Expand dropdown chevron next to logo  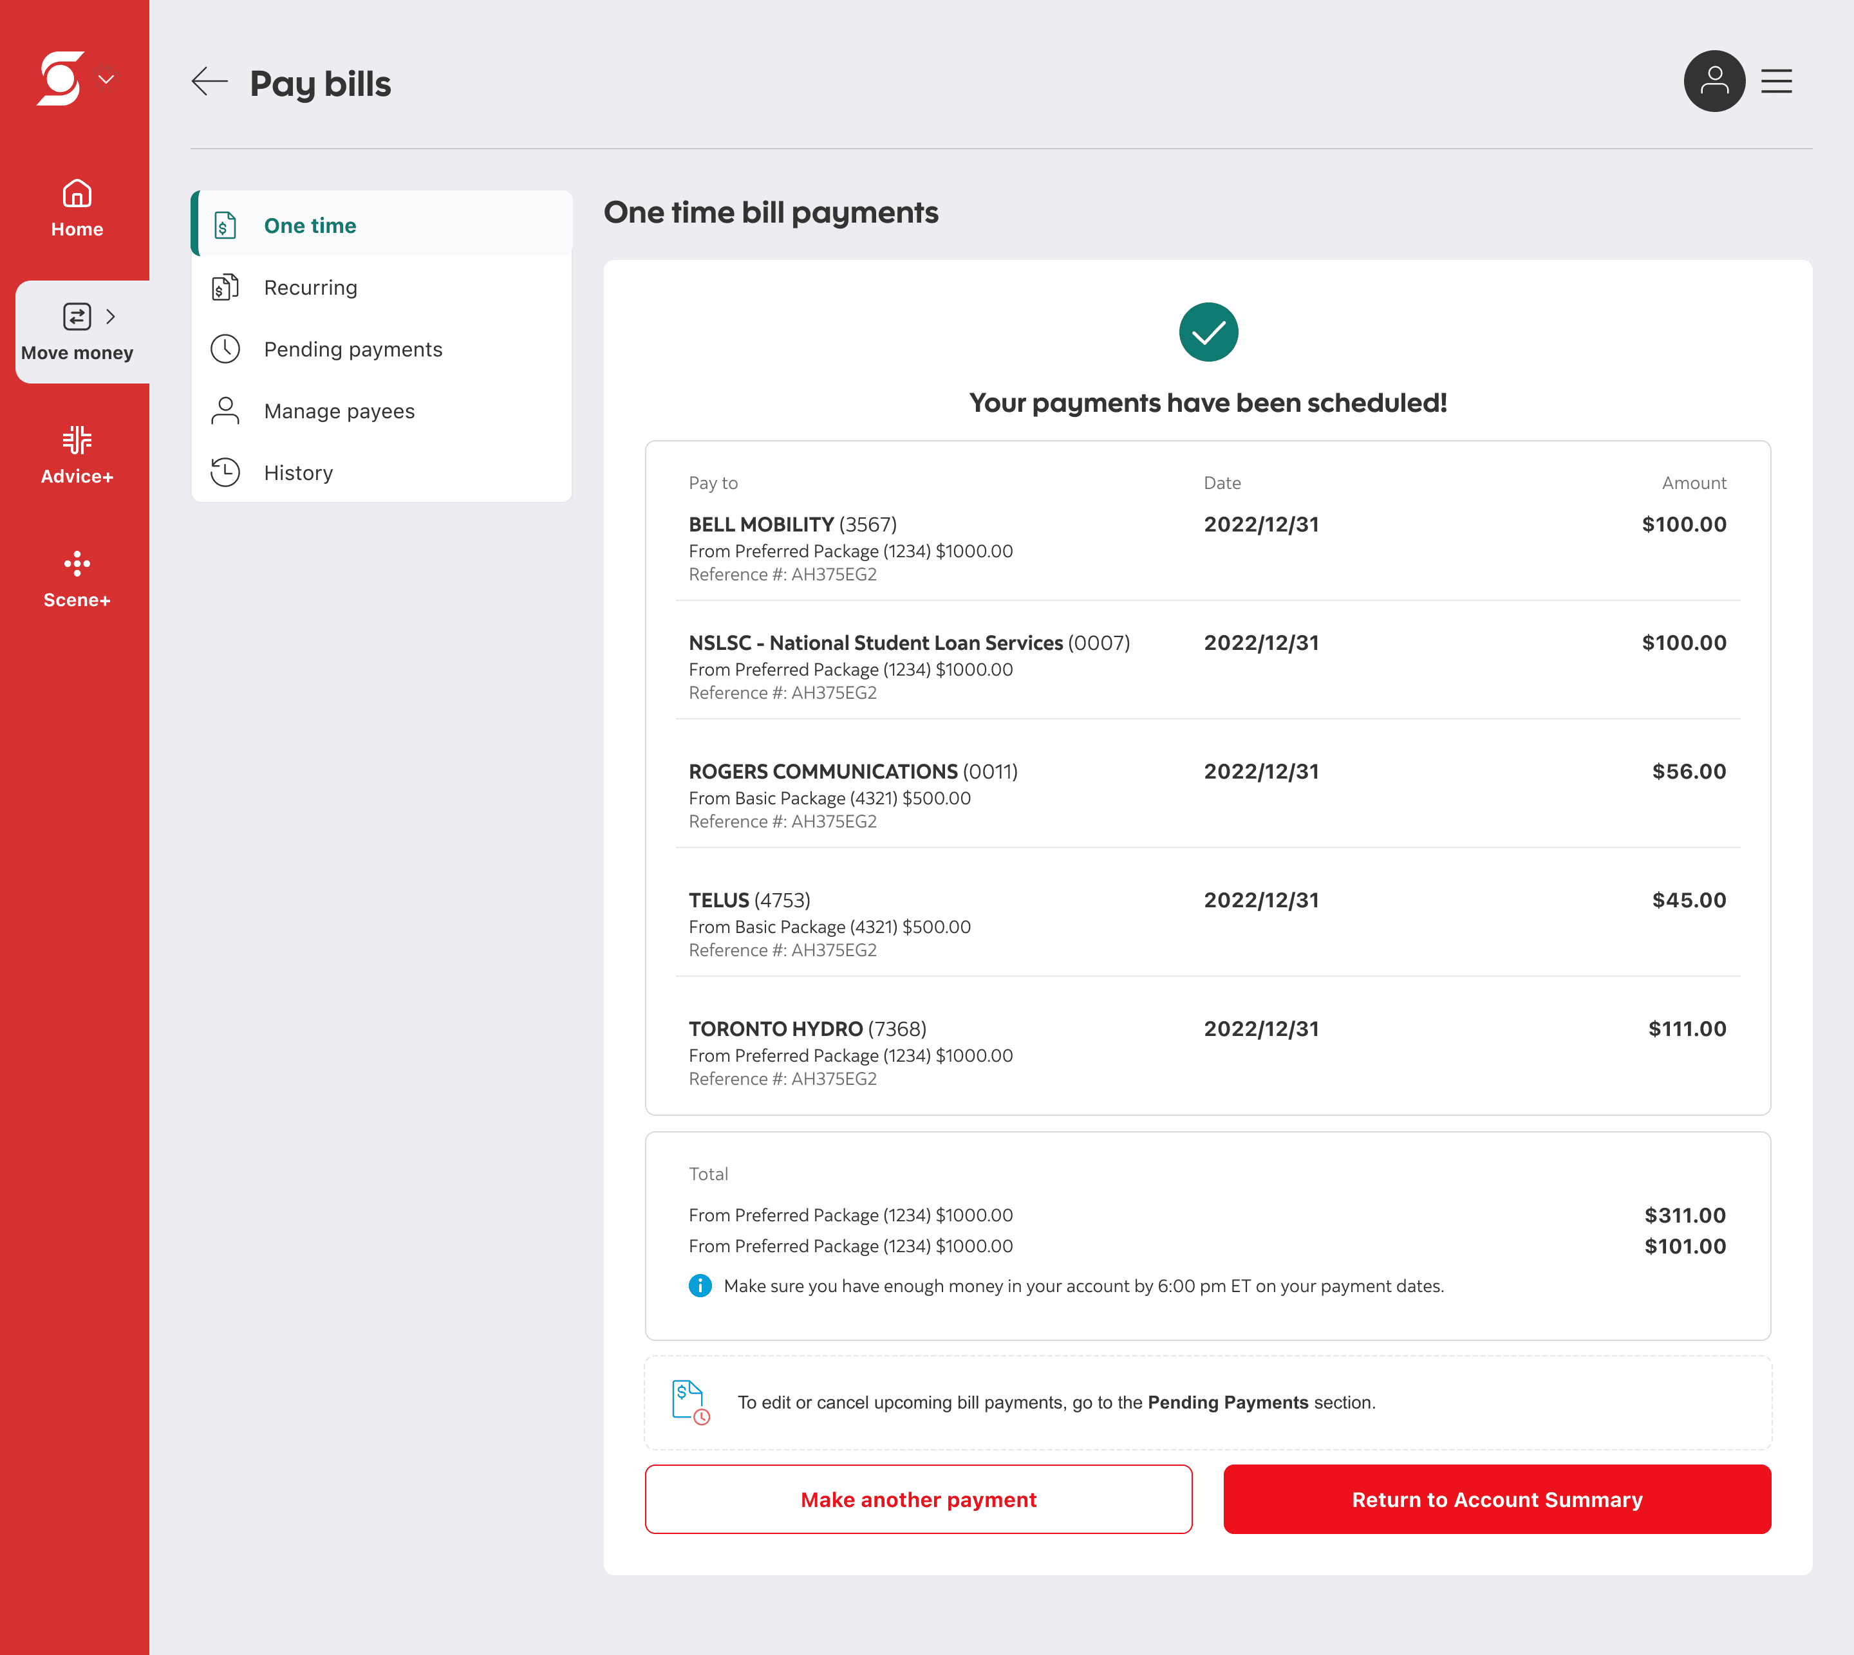tap(106, 80)
